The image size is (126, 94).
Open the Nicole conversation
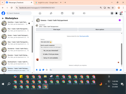pos(16,36)
